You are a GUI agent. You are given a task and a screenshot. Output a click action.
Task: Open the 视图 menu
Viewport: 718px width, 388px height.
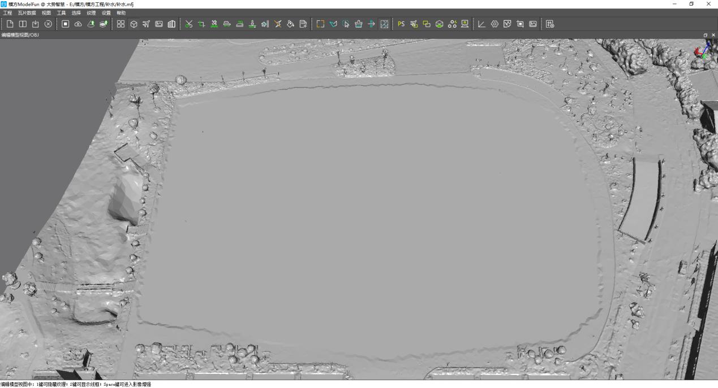pos(46,12)
